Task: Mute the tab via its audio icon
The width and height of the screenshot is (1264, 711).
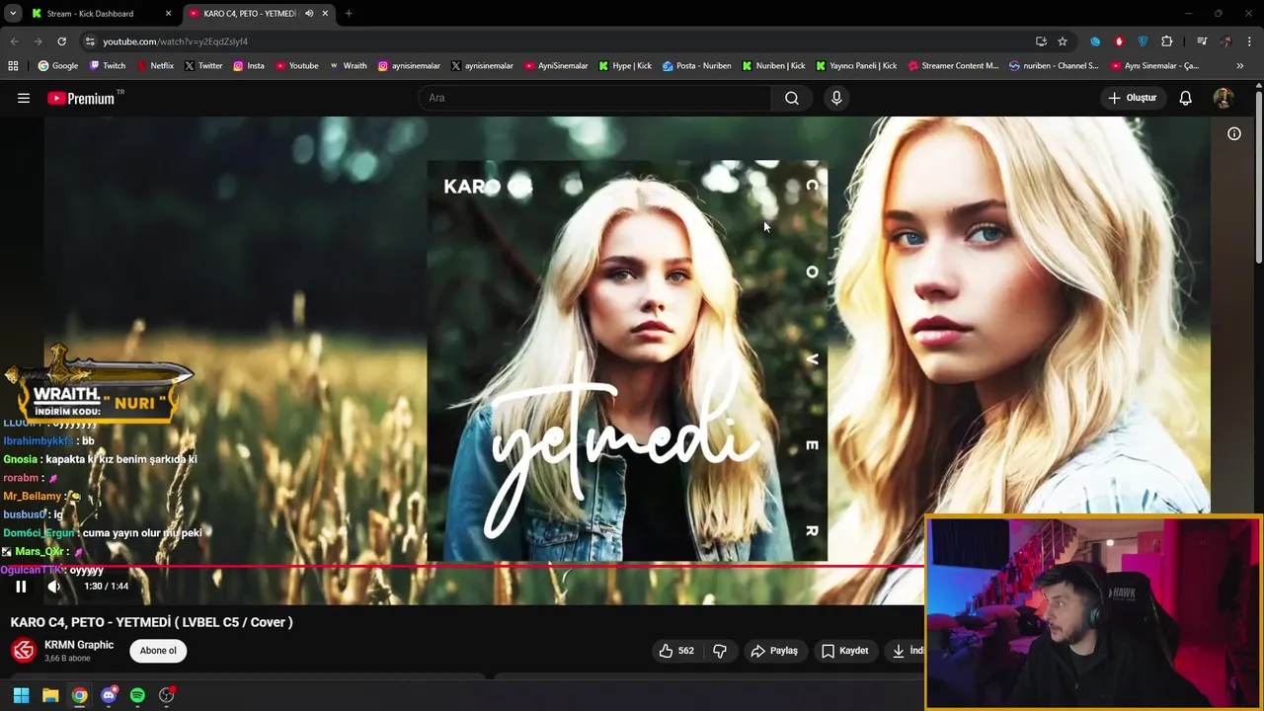Action: click(x=309, y=13)
